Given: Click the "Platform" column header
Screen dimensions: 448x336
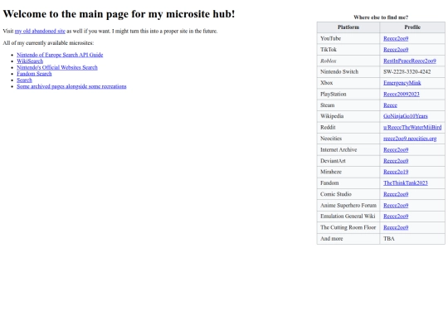Looking at the screenshot, I should point(348,27).
